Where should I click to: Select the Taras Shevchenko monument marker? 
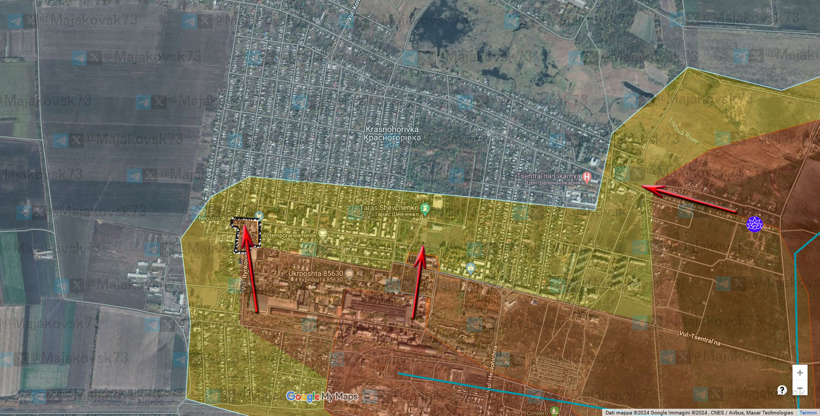425,209
